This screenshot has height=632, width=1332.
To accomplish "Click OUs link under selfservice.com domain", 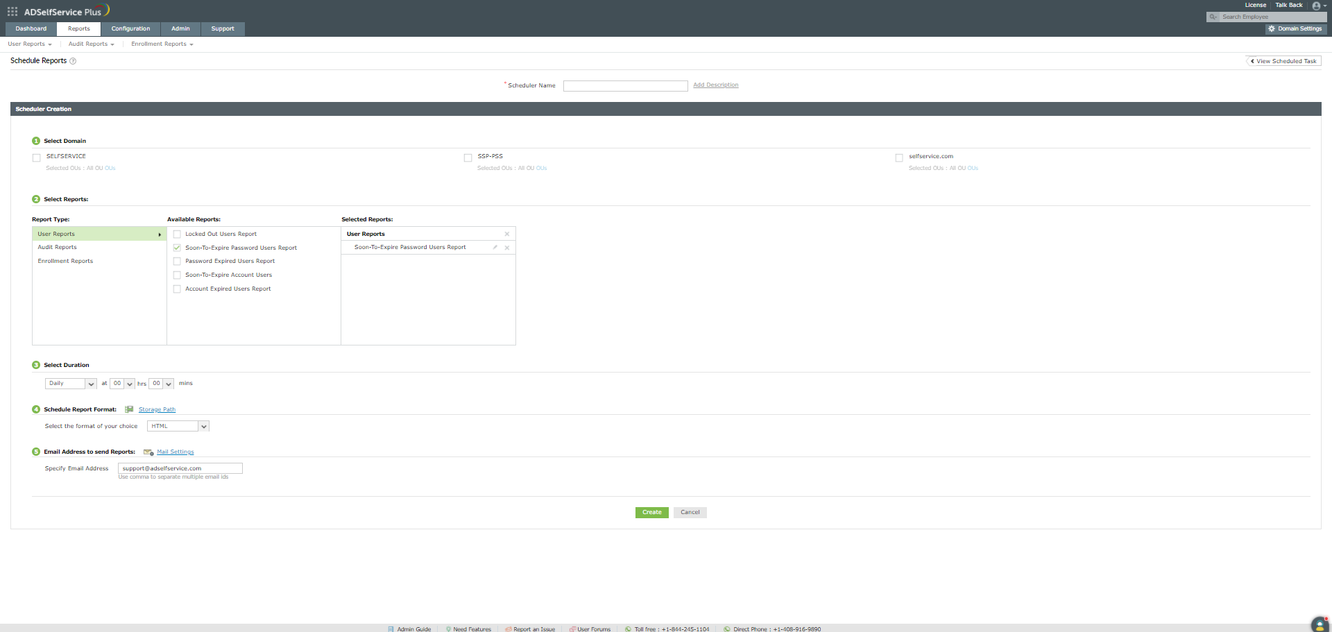I will (x=973, y=169).
